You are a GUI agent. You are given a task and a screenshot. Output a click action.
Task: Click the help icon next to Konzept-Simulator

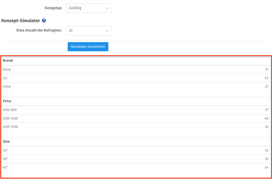click(44, 21)
